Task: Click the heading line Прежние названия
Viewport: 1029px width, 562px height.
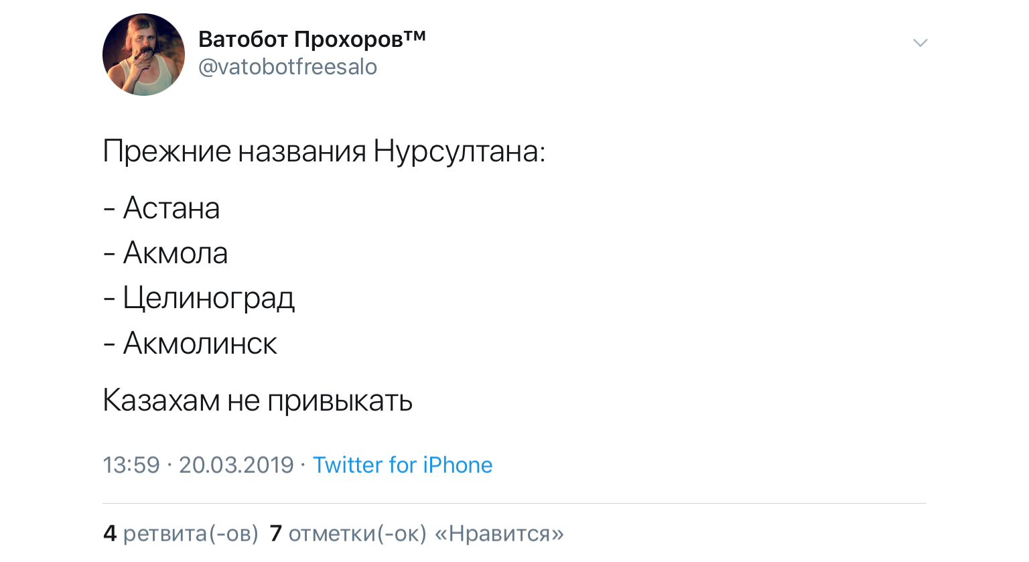Action: (234, 151)
